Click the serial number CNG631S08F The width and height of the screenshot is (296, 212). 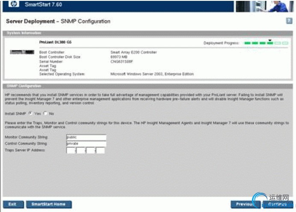[x=121, y=61]
